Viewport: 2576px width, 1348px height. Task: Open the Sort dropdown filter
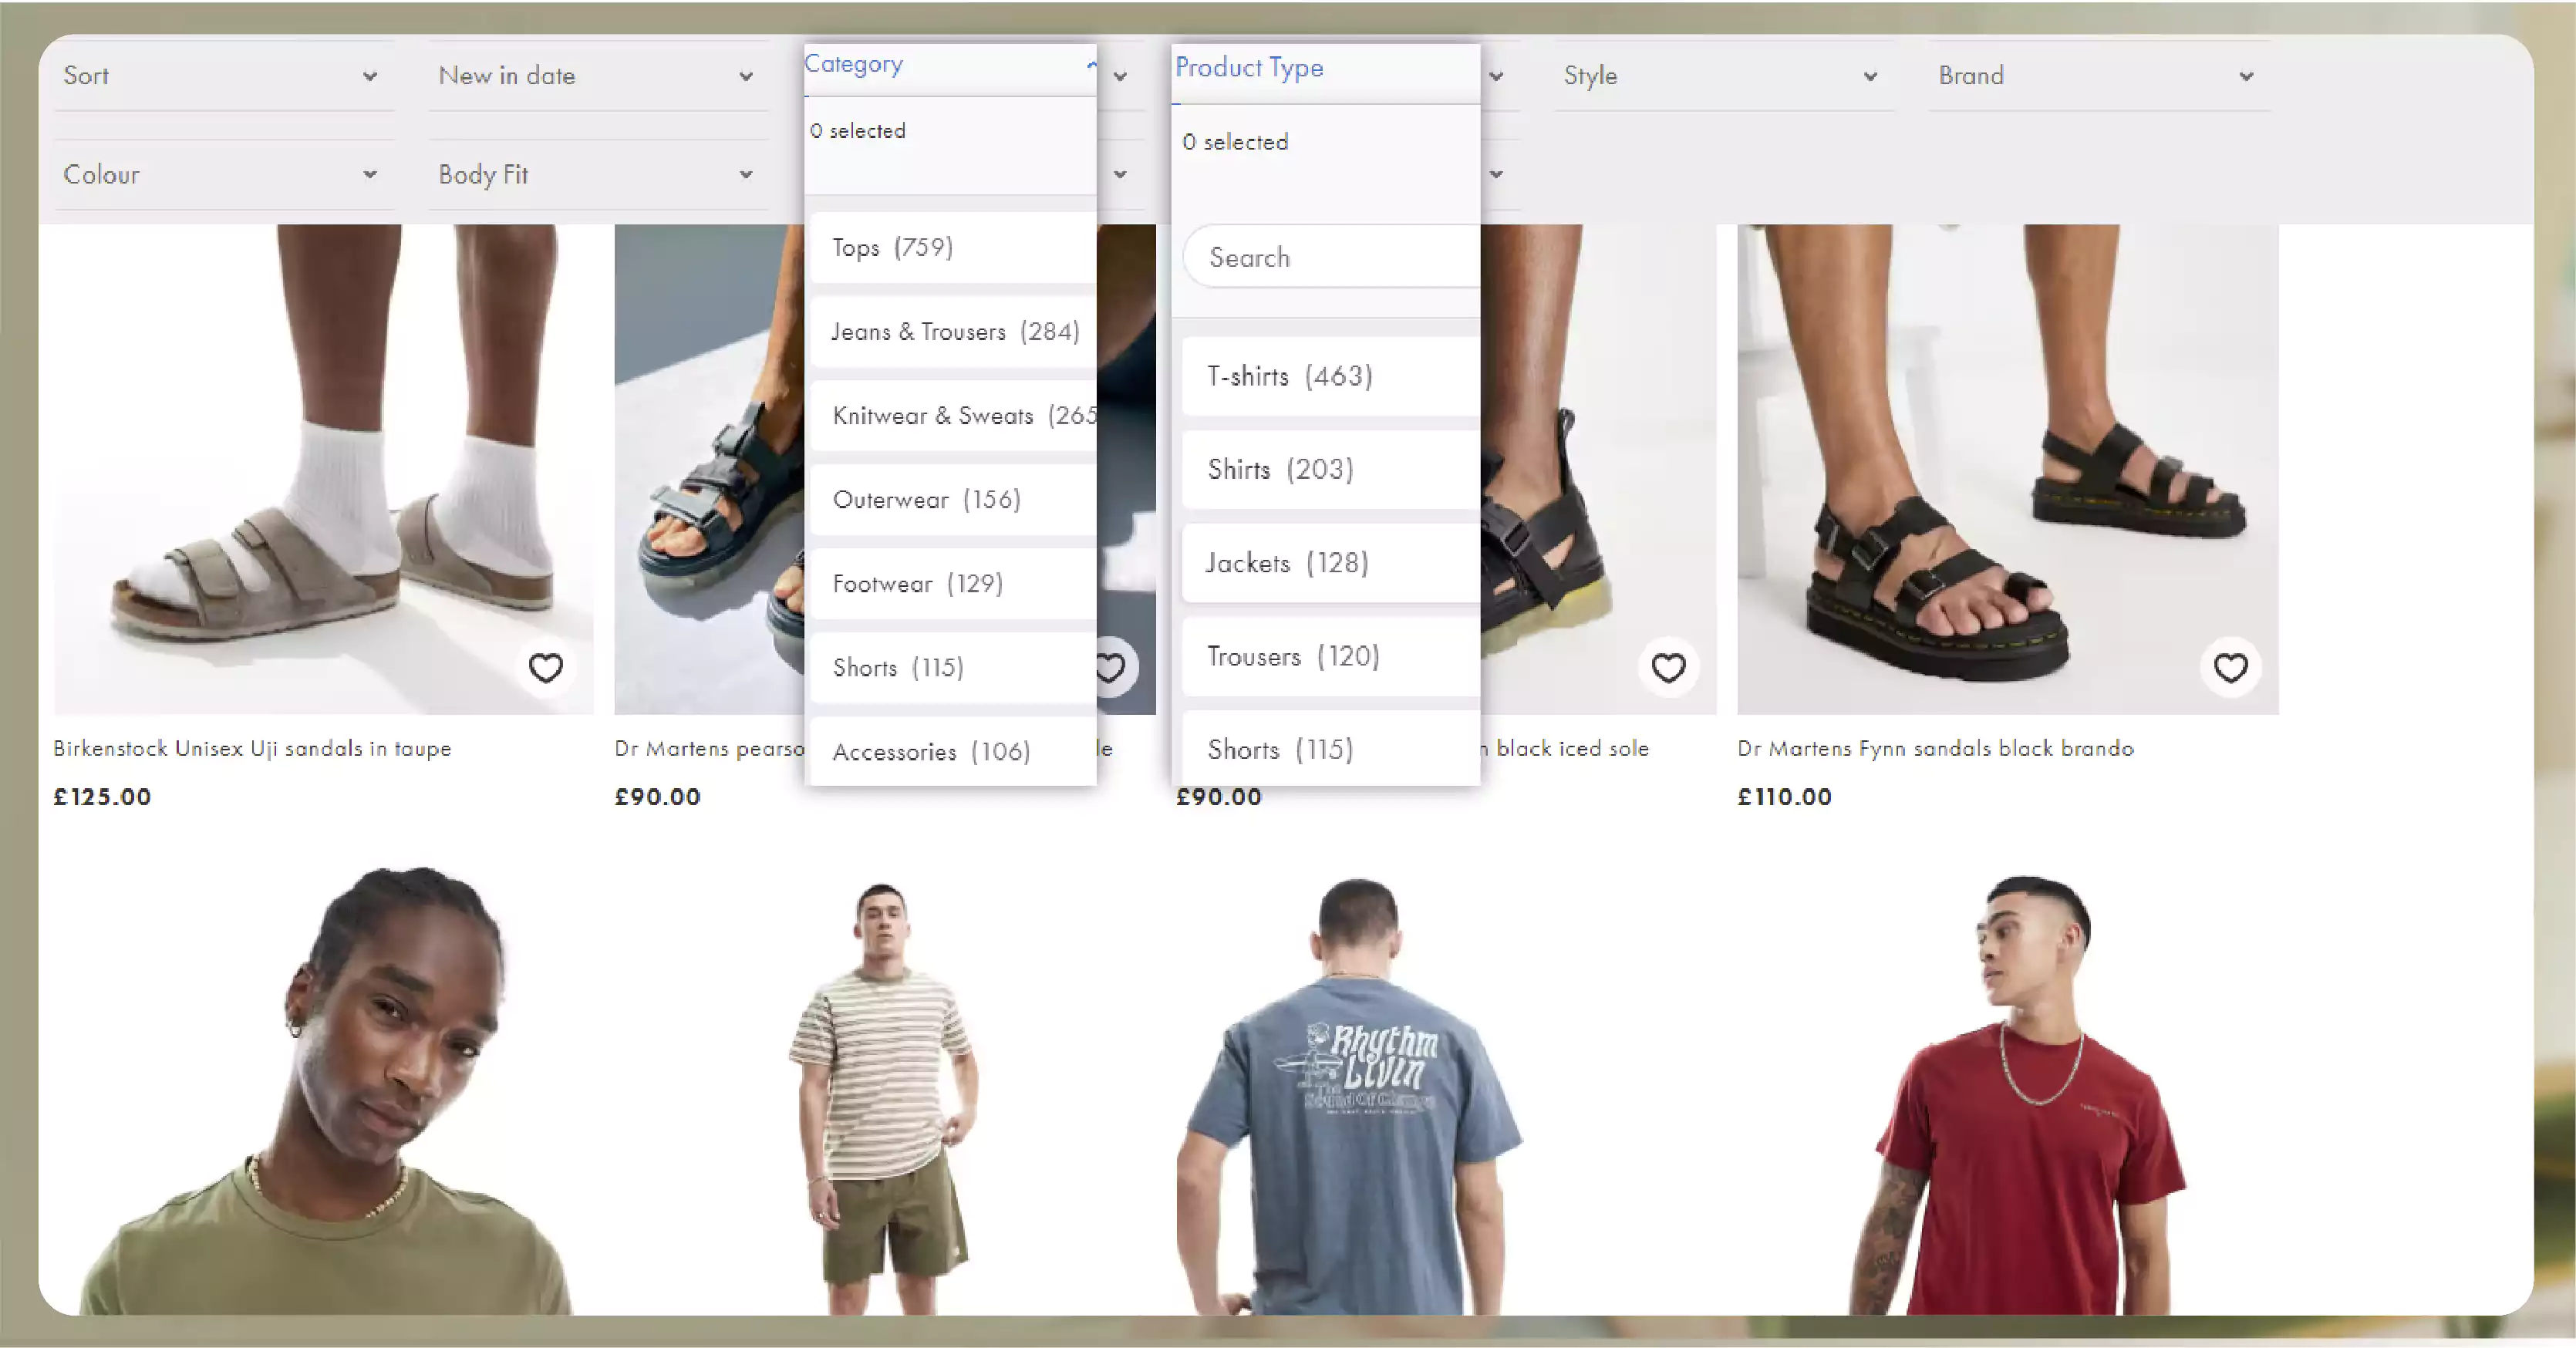218,75
